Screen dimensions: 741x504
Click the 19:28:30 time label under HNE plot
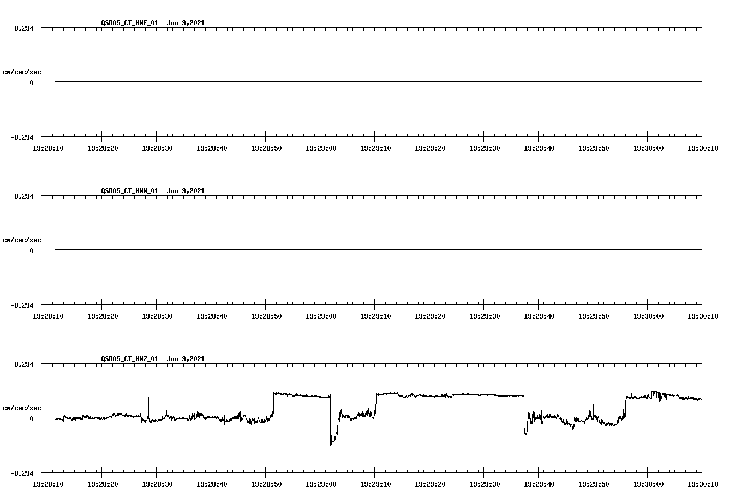click(157, 148)
